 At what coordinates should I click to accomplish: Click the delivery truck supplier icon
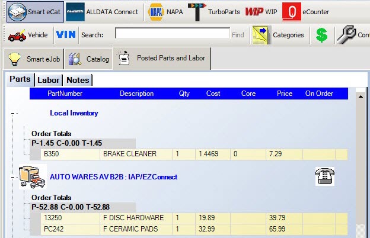[32, 176]
